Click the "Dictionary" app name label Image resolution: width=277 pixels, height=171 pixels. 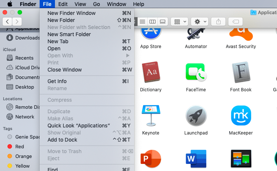(x=151, y=90)
